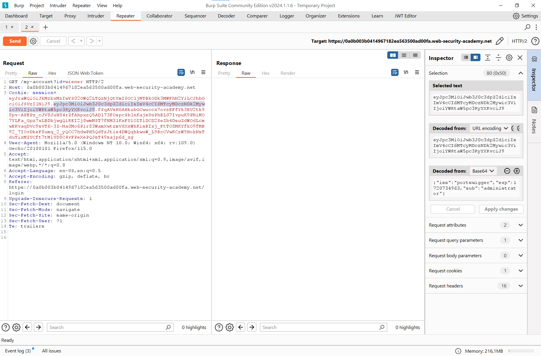
Task: Open the JWT Editor tab
Action: click(x=405, y=16)
